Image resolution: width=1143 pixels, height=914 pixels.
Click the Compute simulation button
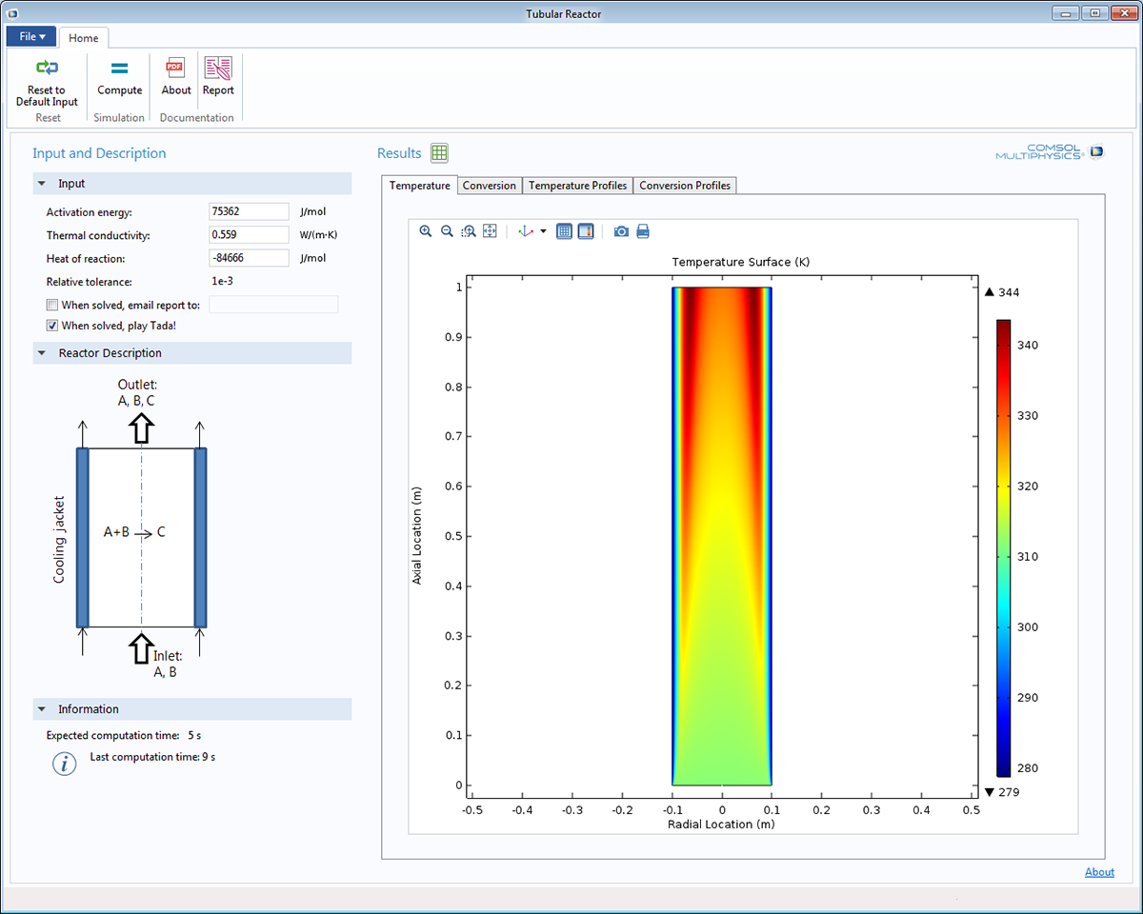[119, 77]
